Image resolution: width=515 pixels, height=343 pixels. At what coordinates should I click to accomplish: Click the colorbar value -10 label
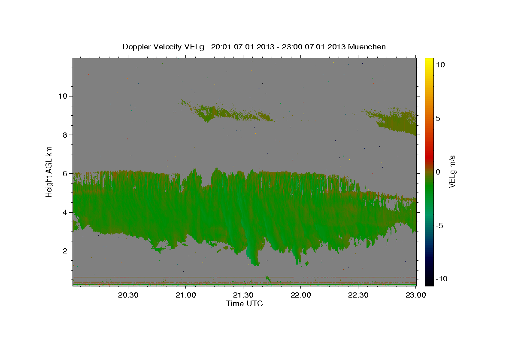[x=442, y=279]
